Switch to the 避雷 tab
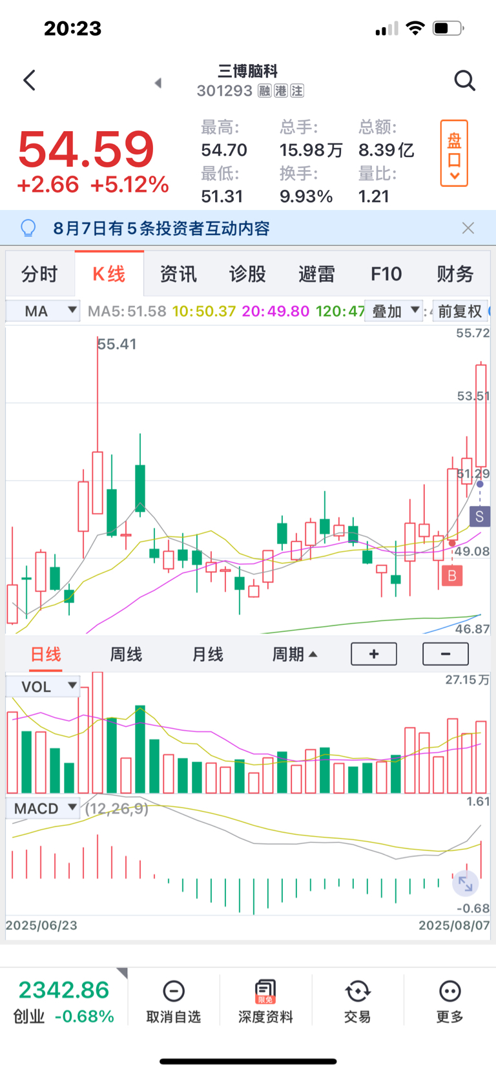 (x=316, y=274)
